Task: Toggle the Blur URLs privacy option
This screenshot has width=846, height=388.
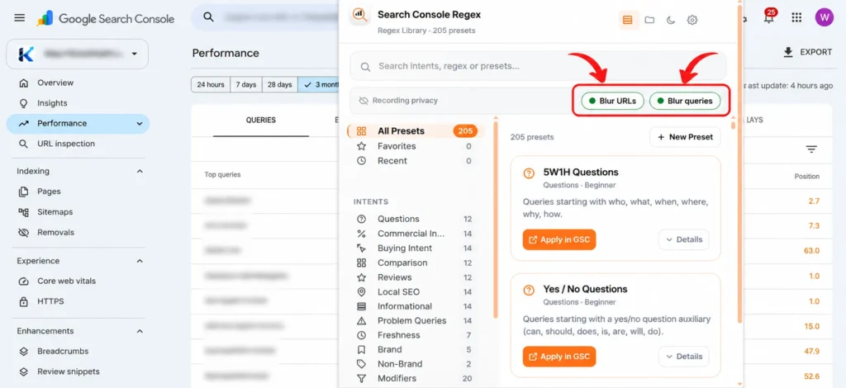Action: click(x=612, y=101)
